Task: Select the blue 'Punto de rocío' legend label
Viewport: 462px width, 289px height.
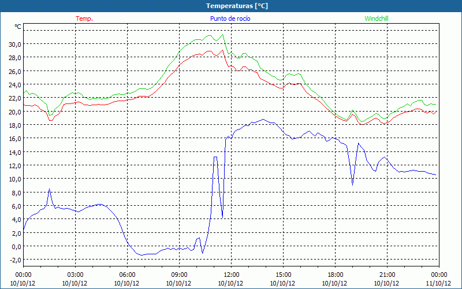Action: pyautogui.click(x=230, y=18)
